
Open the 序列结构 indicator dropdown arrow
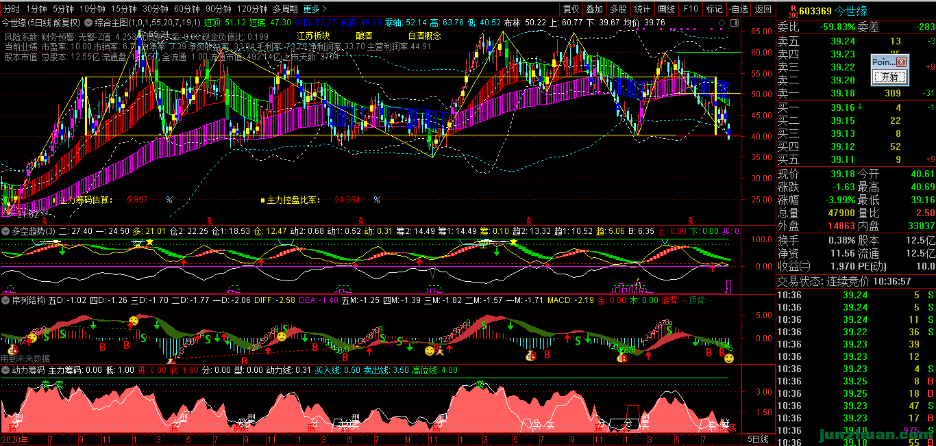click(x=6, y=300)
